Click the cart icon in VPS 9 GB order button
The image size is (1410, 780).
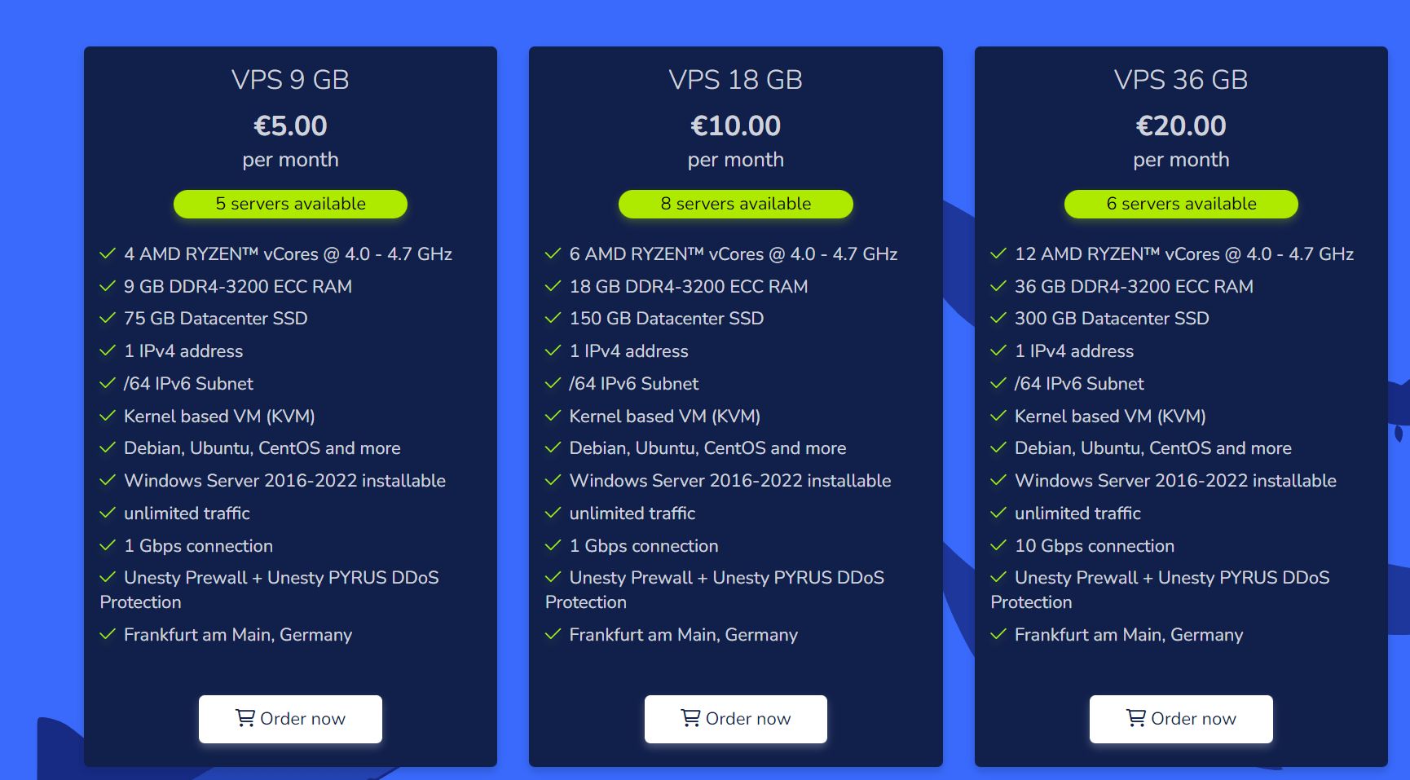tap(245, 718)
